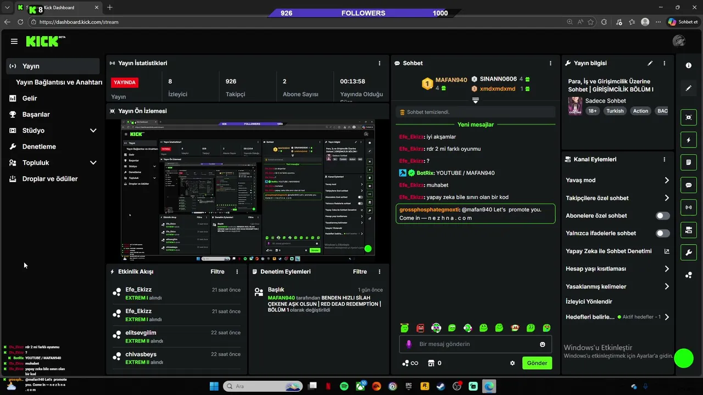Click the green Gönder button
Screen dimensions: 703x395
point(537,363)
